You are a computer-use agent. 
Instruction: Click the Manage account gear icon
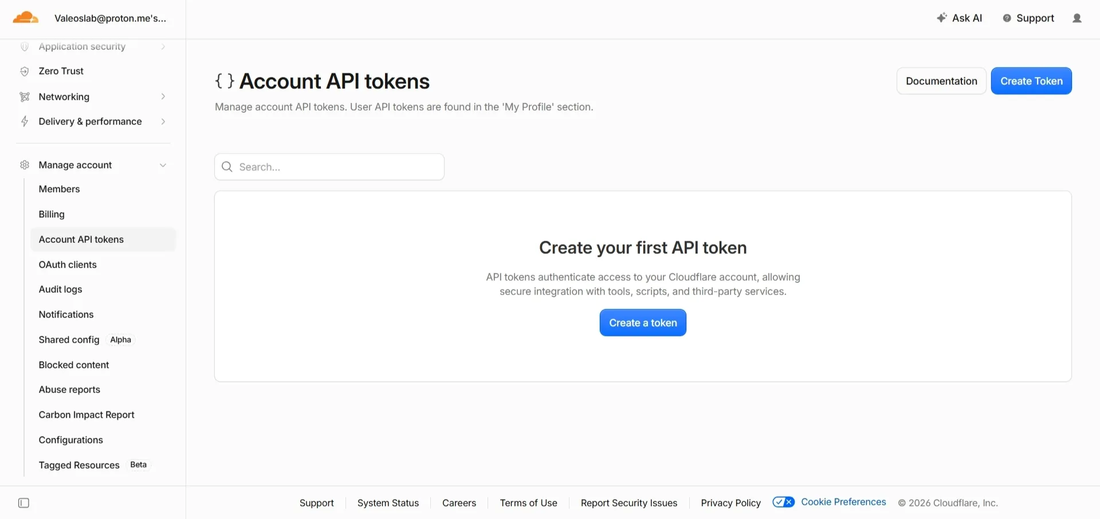tap(25, 165)
